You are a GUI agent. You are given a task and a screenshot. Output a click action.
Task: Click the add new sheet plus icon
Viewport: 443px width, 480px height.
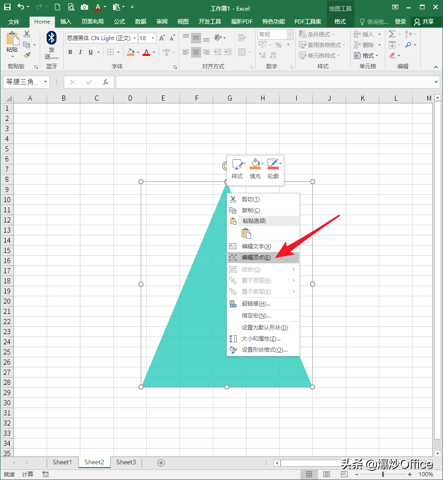[x=161, y=463]
